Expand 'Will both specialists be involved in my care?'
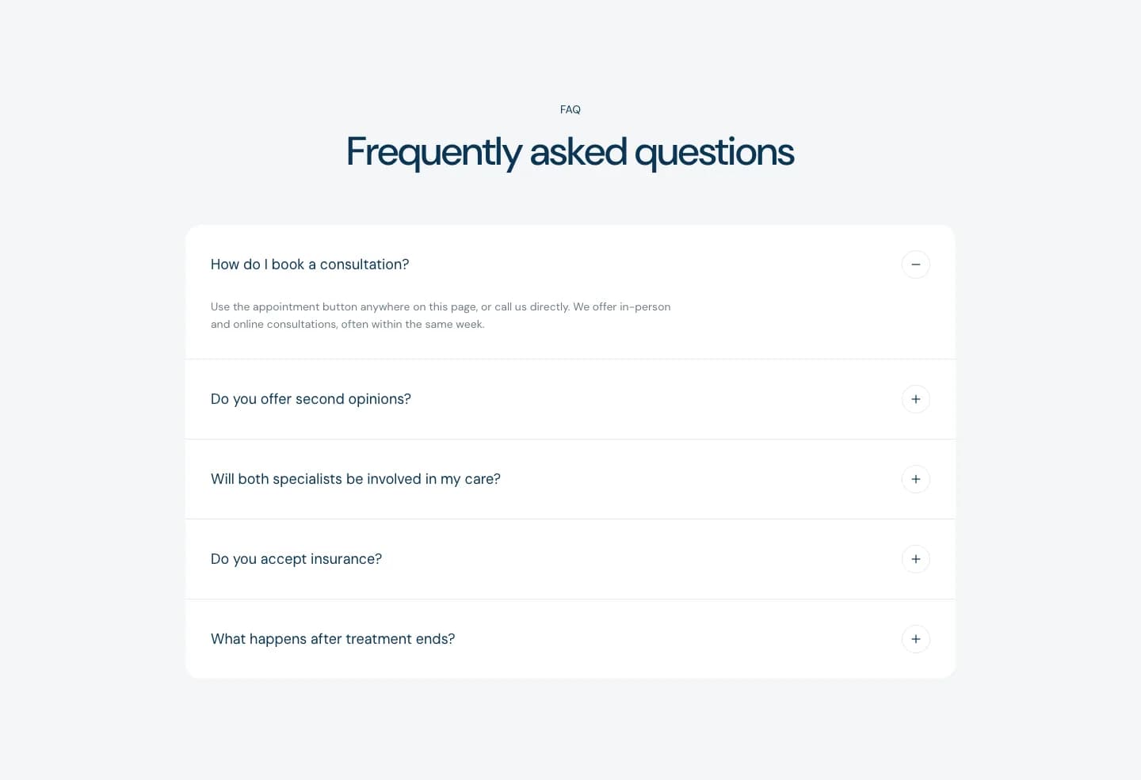Viewport: 1141px width, 780px height. click(x=570, y=479)
